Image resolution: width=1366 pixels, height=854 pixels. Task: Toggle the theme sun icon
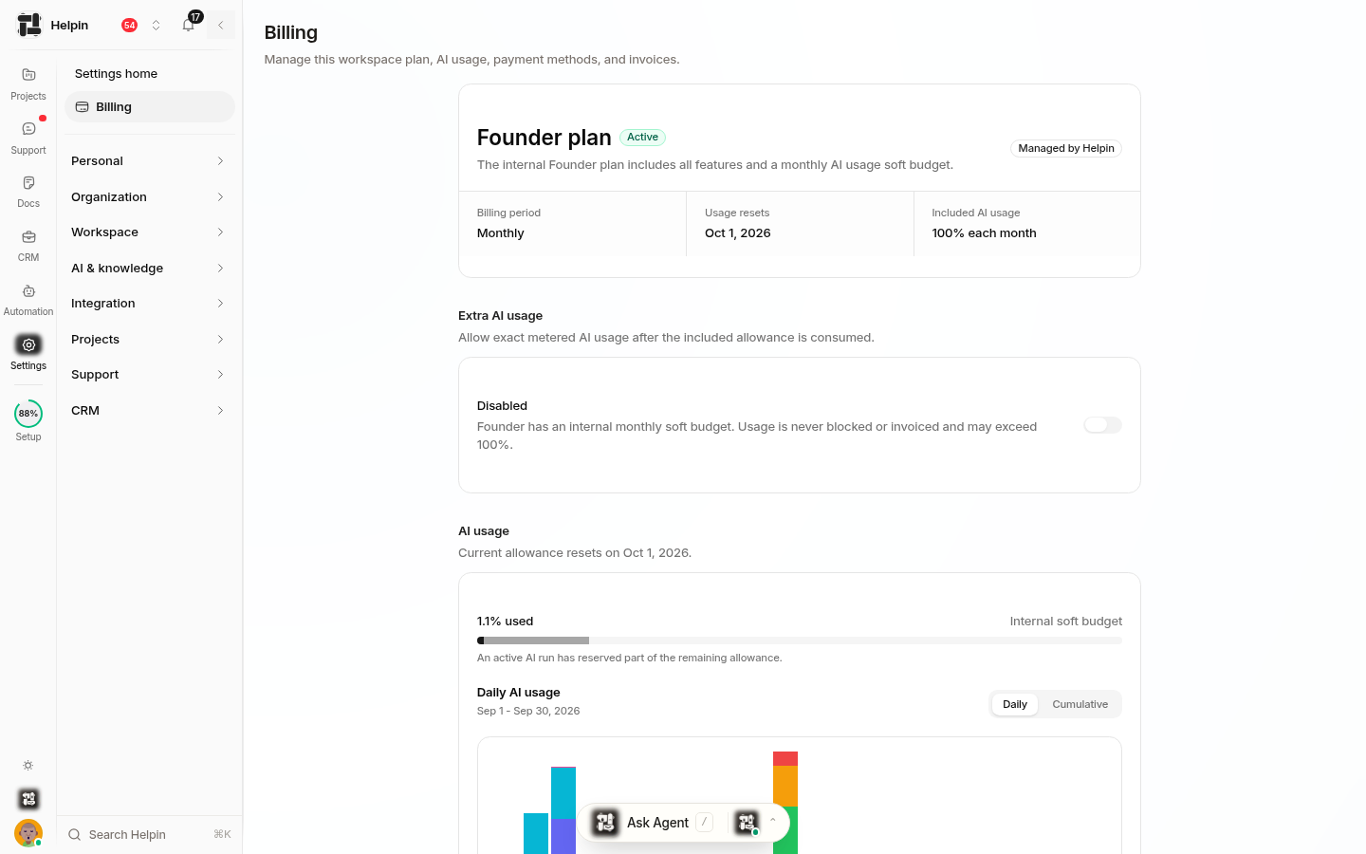point(28,766)
